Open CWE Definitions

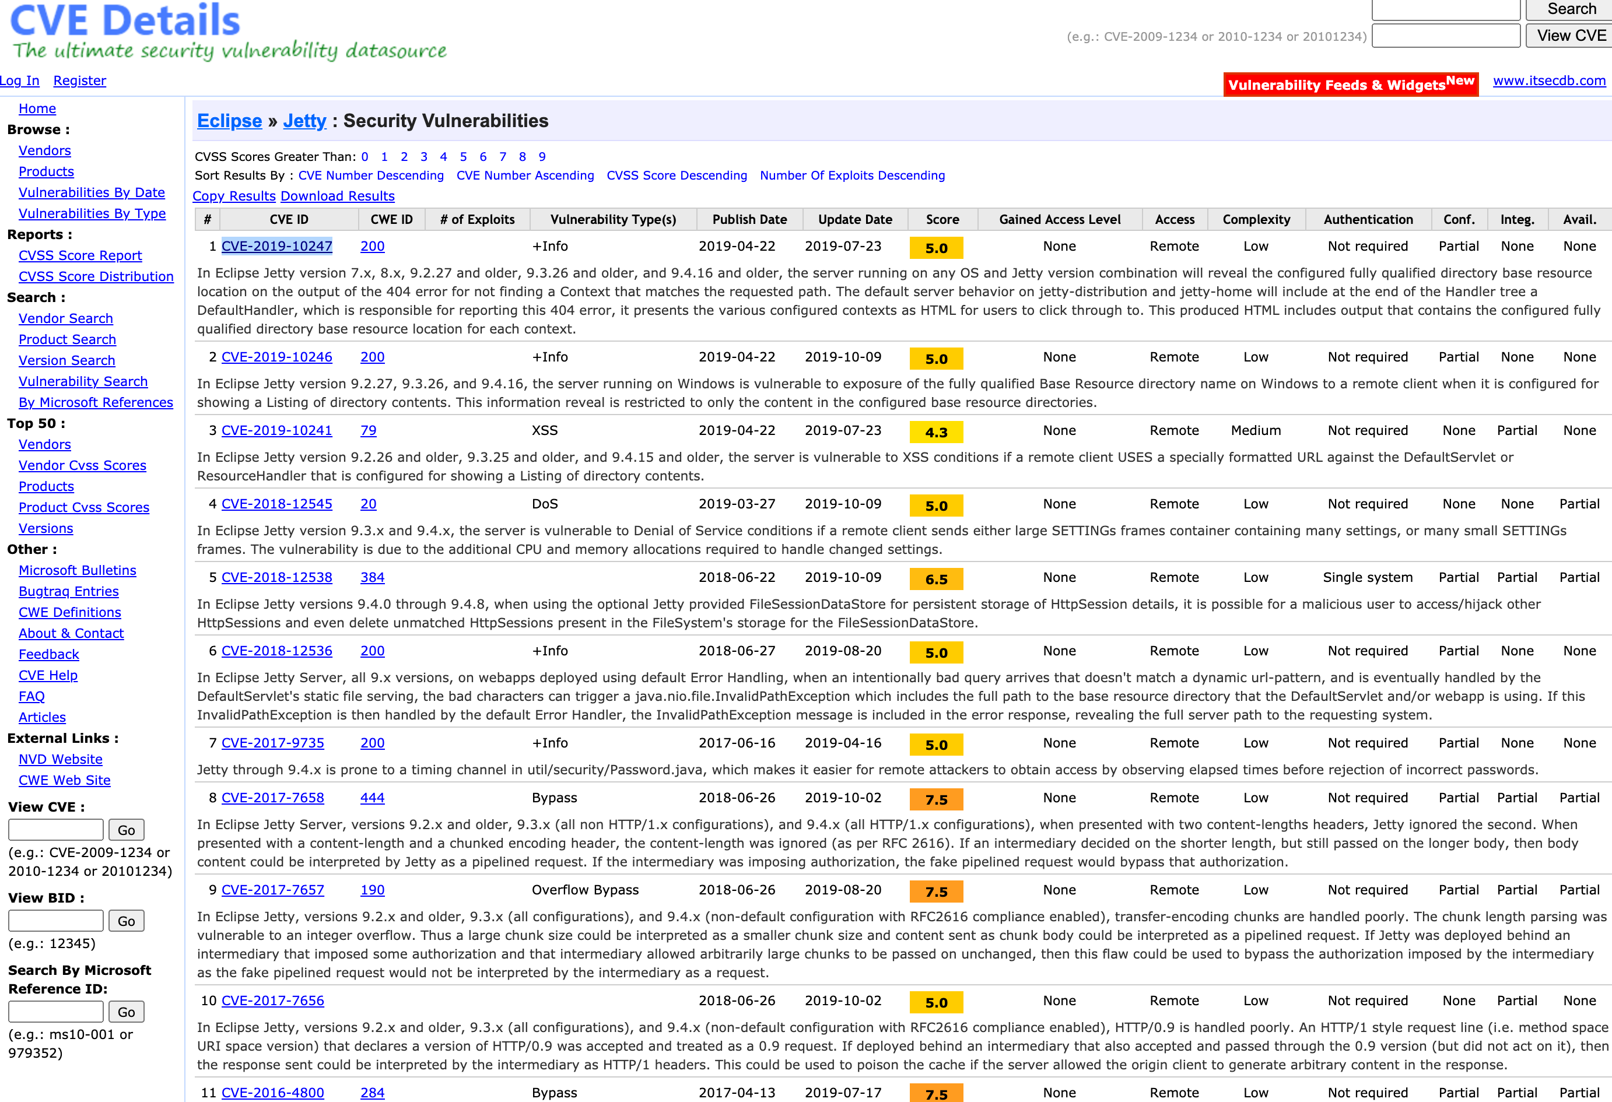70,612
